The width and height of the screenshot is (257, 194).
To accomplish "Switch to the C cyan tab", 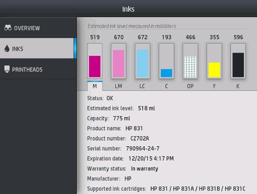I will (166, 86).
